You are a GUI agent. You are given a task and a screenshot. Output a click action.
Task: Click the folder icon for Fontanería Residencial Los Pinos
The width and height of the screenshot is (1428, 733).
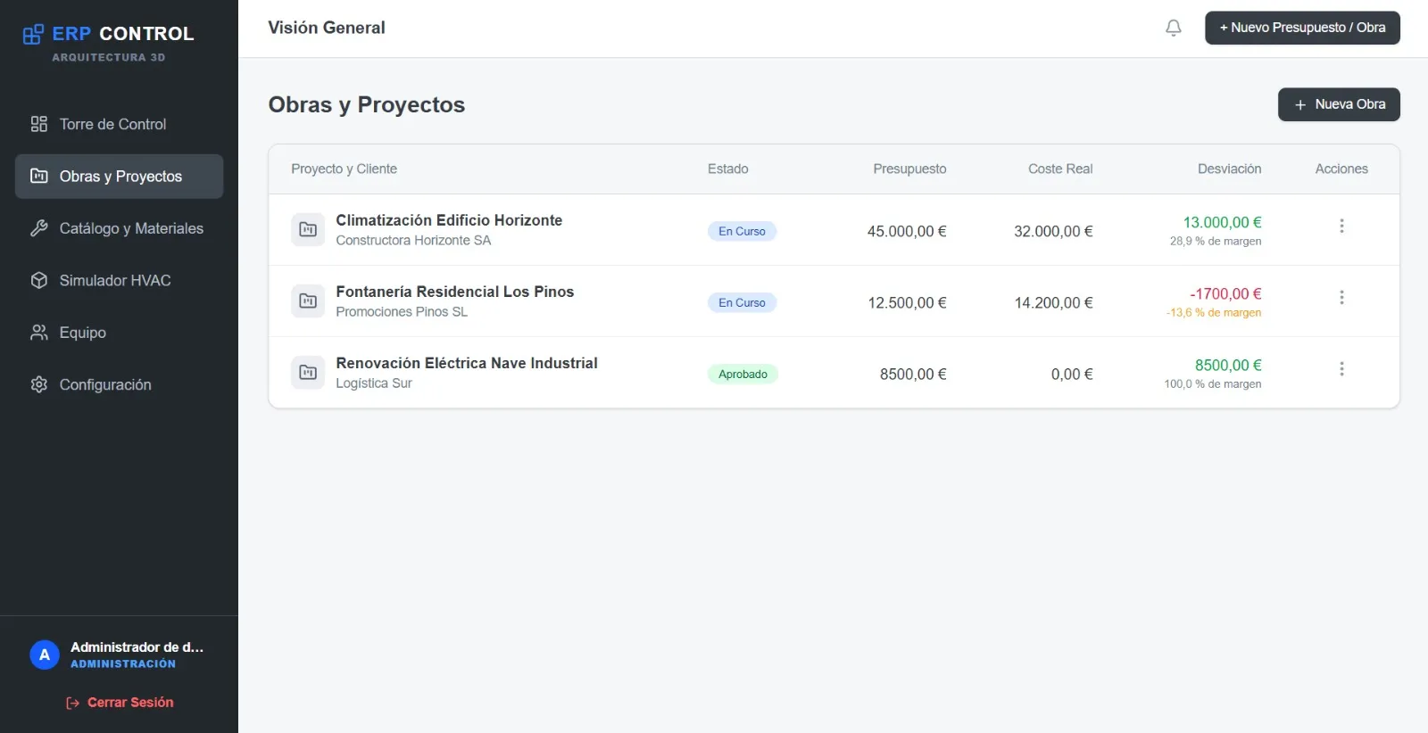308,301
